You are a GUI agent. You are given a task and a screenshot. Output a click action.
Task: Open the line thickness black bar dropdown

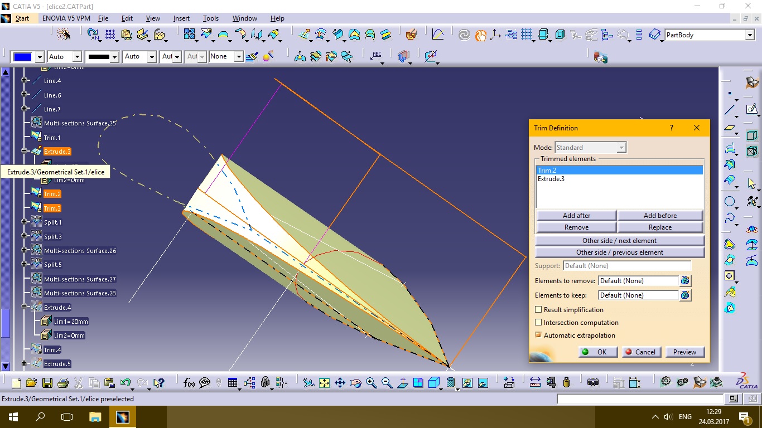[114, 57]
